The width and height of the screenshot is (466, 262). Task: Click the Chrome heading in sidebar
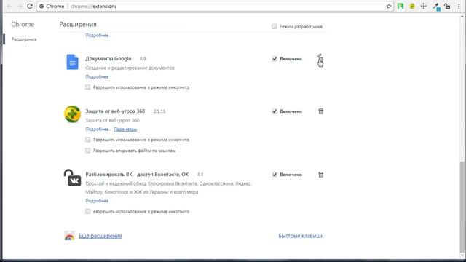23,24
